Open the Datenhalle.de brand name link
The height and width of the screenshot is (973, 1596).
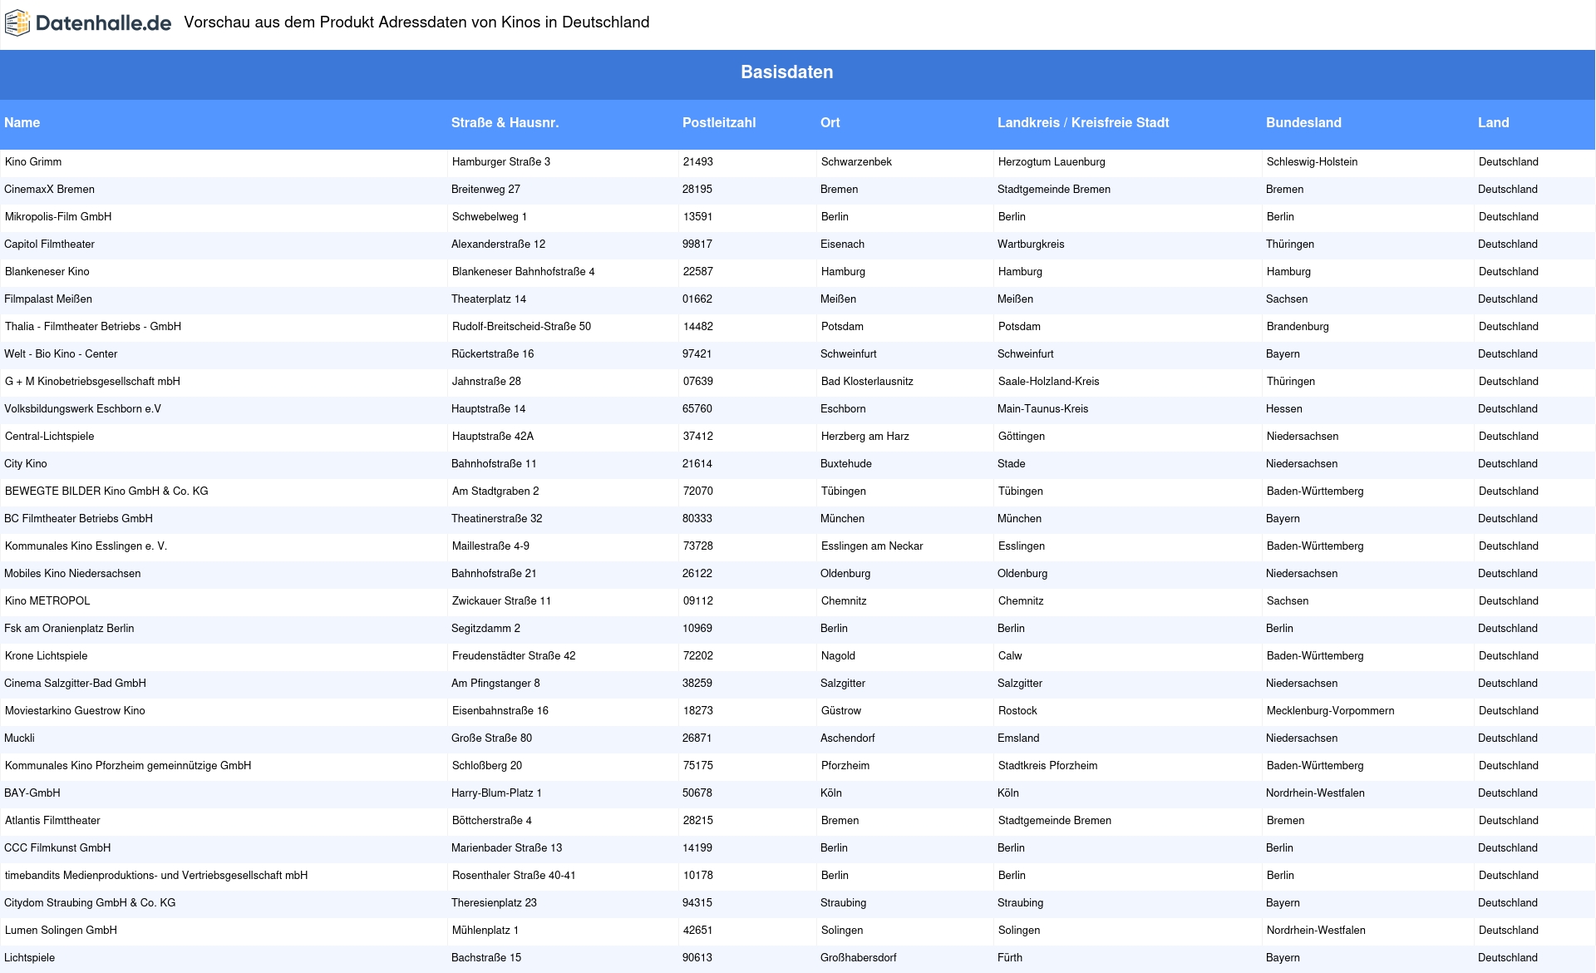pyautogui.click(x=103, y=23)
